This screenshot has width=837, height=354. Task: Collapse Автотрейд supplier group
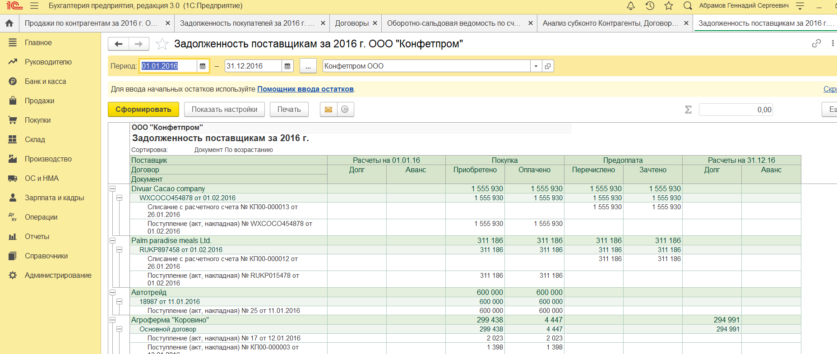coord(112,293)
